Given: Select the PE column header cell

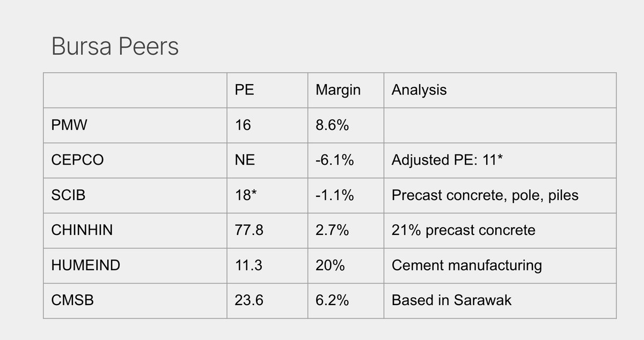Looking at the screenshot, I should pos(245,90).
